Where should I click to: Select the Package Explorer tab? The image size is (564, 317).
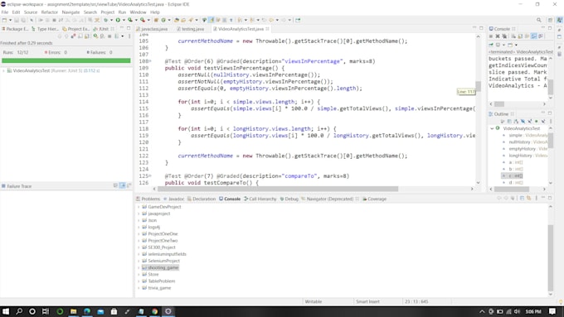coord(16,29)
